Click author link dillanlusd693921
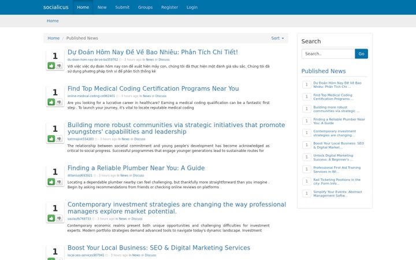The height and width of the screenshot is (260, 416). coord(80,176)
